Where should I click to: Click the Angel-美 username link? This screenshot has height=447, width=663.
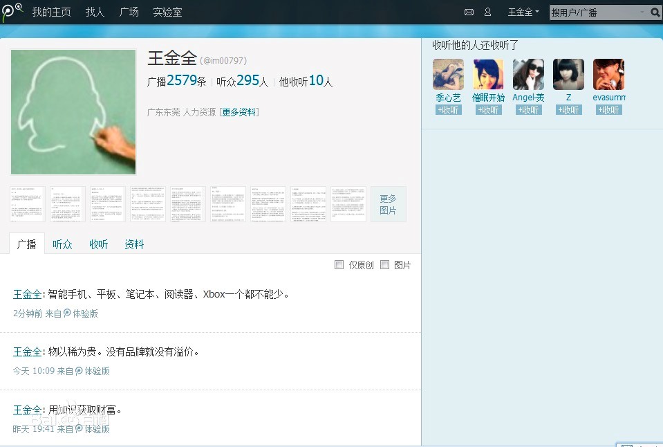pyautogui.click(x=529, y=98)
